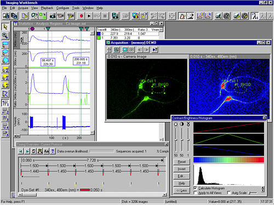The height and width of the screenshot is (205, 274).
Task: Click the red Record button in toolbar
Action: [81, 16]
